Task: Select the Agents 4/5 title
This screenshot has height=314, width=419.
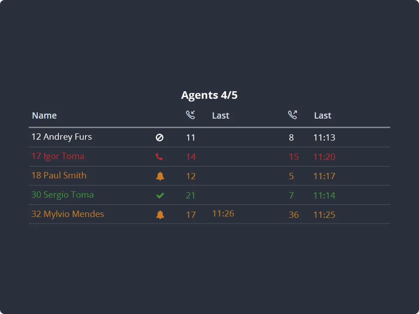Action: pyautogui.click(x=209, y=95)
